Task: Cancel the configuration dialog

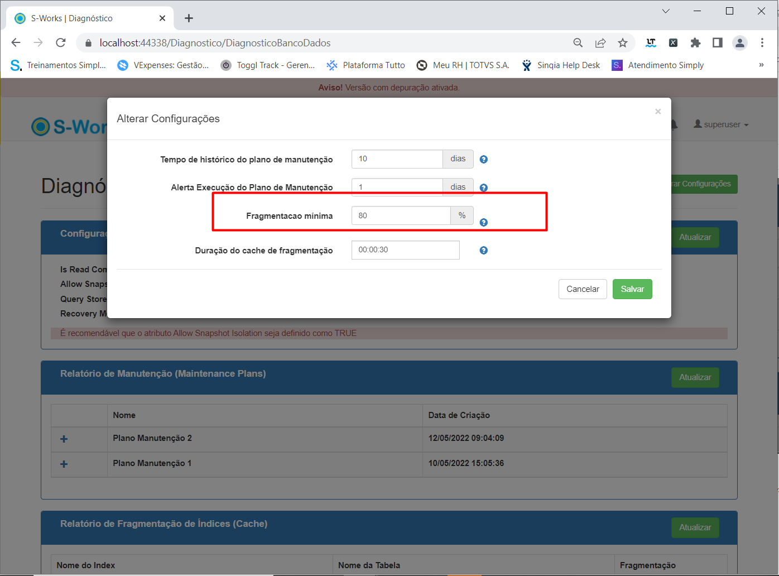Action: pos(583,289)
